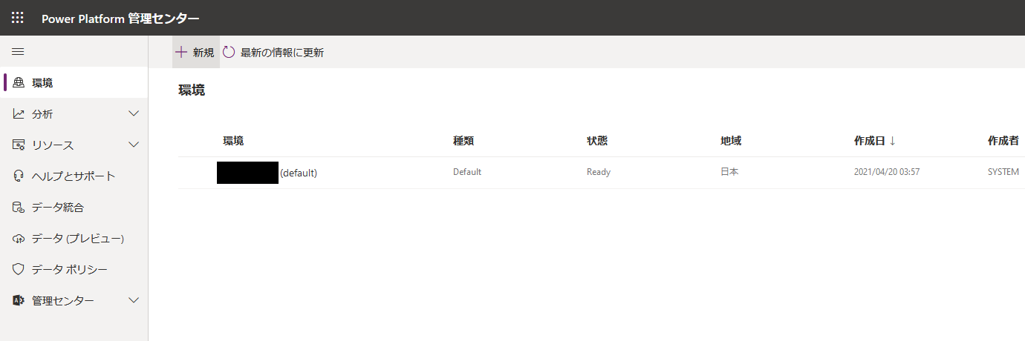Image resolution: width=1025 pixels, height=341 pixels.
Task: Click the データ統合 icon
Action: click(19, 208)
